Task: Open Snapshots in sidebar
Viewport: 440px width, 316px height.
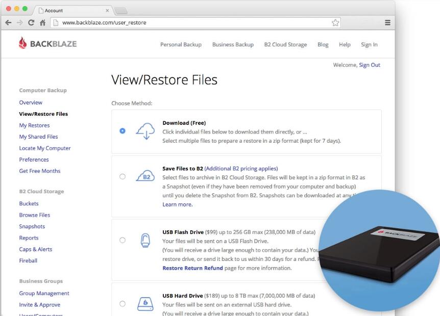Action: point(32,226)
